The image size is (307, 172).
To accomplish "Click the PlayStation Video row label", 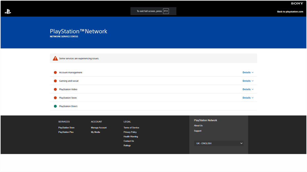I will pyautogui.click(x=68, y=89).
